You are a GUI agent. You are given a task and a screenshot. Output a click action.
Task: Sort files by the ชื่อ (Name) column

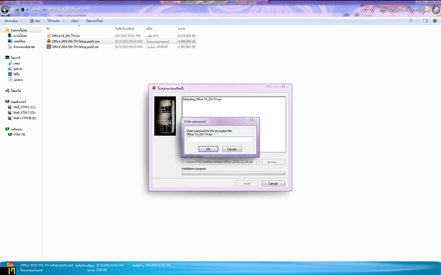point(79,29)
